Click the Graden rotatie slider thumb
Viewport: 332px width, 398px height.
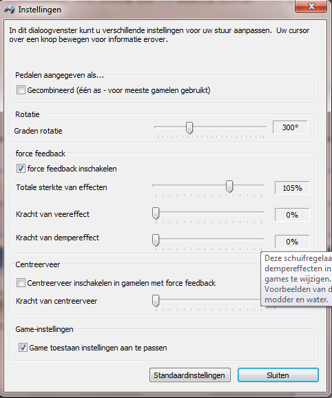189,127
